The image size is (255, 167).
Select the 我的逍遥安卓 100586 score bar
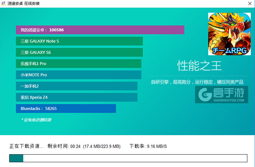[x=100, y=30]
